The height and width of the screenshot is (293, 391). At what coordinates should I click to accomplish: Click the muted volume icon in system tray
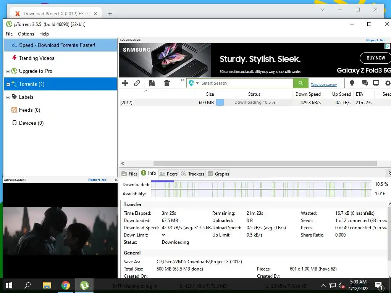[341, 286]
